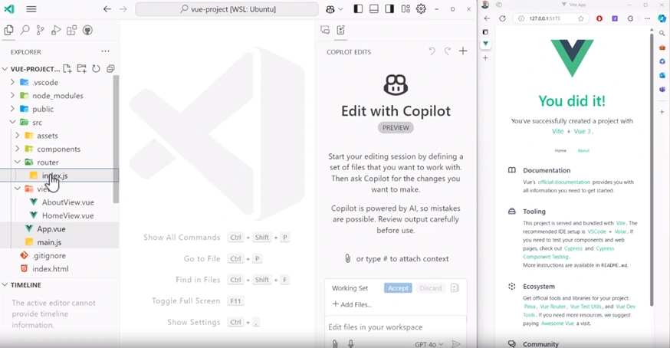
Task: Click About link on Vue page
Action: click(583, 150)
